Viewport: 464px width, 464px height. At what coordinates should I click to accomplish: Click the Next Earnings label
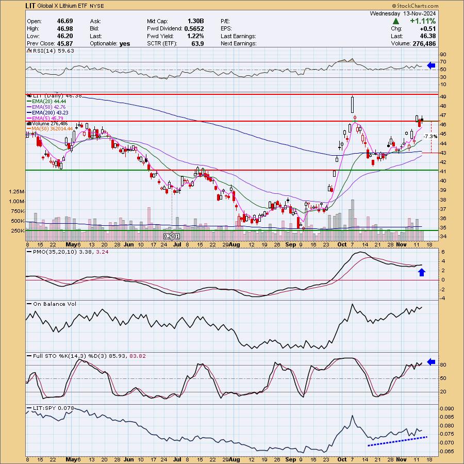click(x=239, y=43)
